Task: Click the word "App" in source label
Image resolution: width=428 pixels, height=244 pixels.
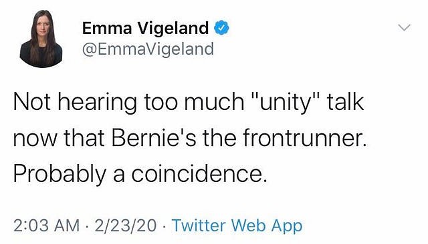Action: [286, 226]
